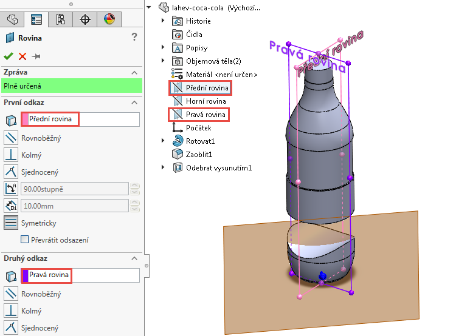Image resolution: width=456 pixels, height=336 pixels.
Task: Toggle Sjednocený for the first reference
Action: 11,172
